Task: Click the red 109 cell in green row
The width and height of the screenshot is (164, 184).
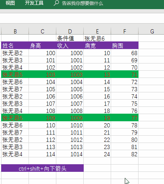Action: pyautogui.click(x=43, y=118)
